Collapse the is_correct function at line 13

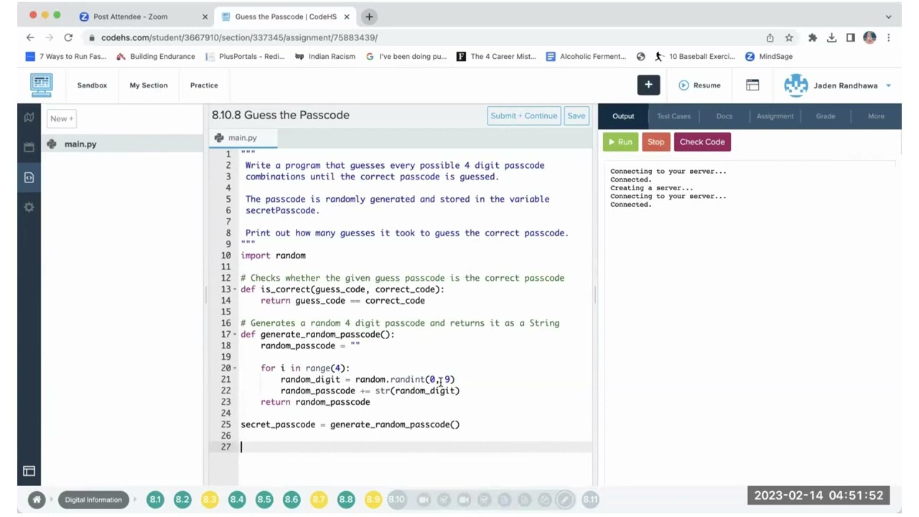tap(235, 289)
